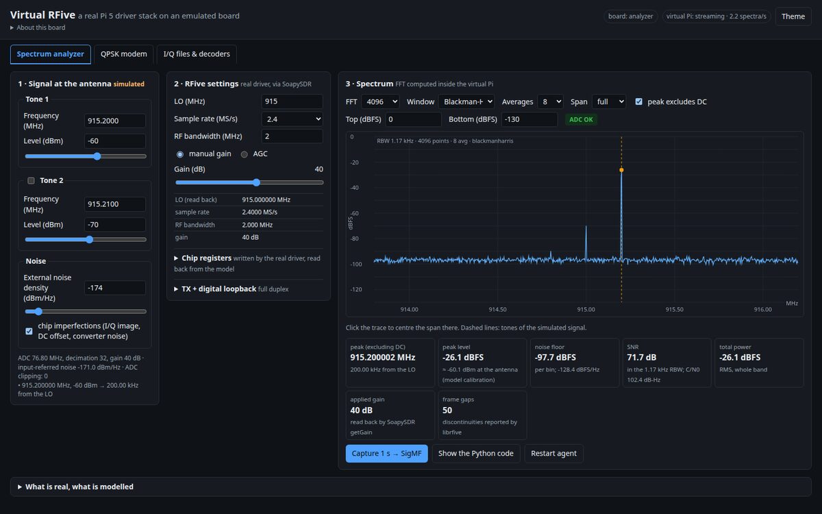Viewport: 822px width, 514px height.
Task: Enable the Tone 2 checkbox
Action: coord(31,181)
